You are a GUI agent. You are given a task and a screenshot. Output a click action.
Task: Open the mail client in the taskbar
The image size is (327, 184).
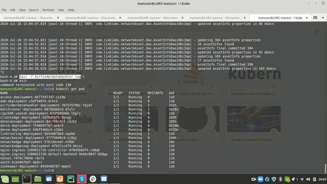pyautogui.click(x=104, y=179)
